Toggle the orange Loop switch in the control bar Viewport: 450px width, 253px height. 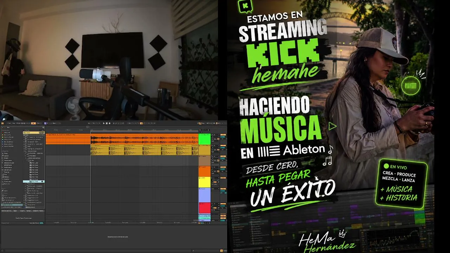[x=141, y=123]
